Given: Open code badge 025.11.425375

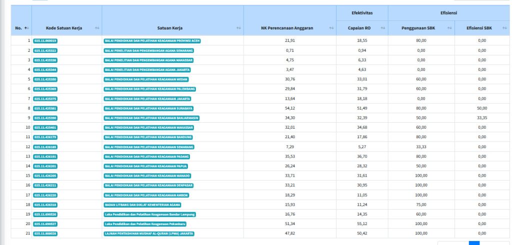Looking at the screenshot, I should pyautogui.click(x=45, y=99).
